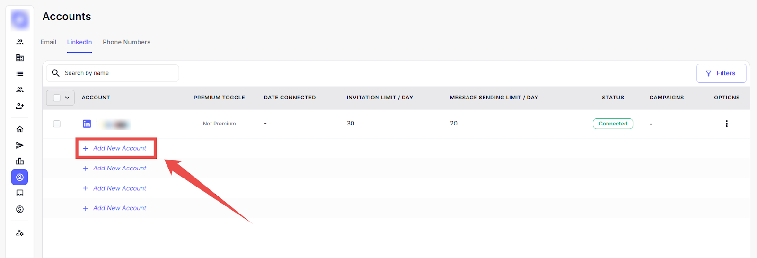Click the add person icon in sidebar
This screenshot has width=757, height=258.
[20, 106]
